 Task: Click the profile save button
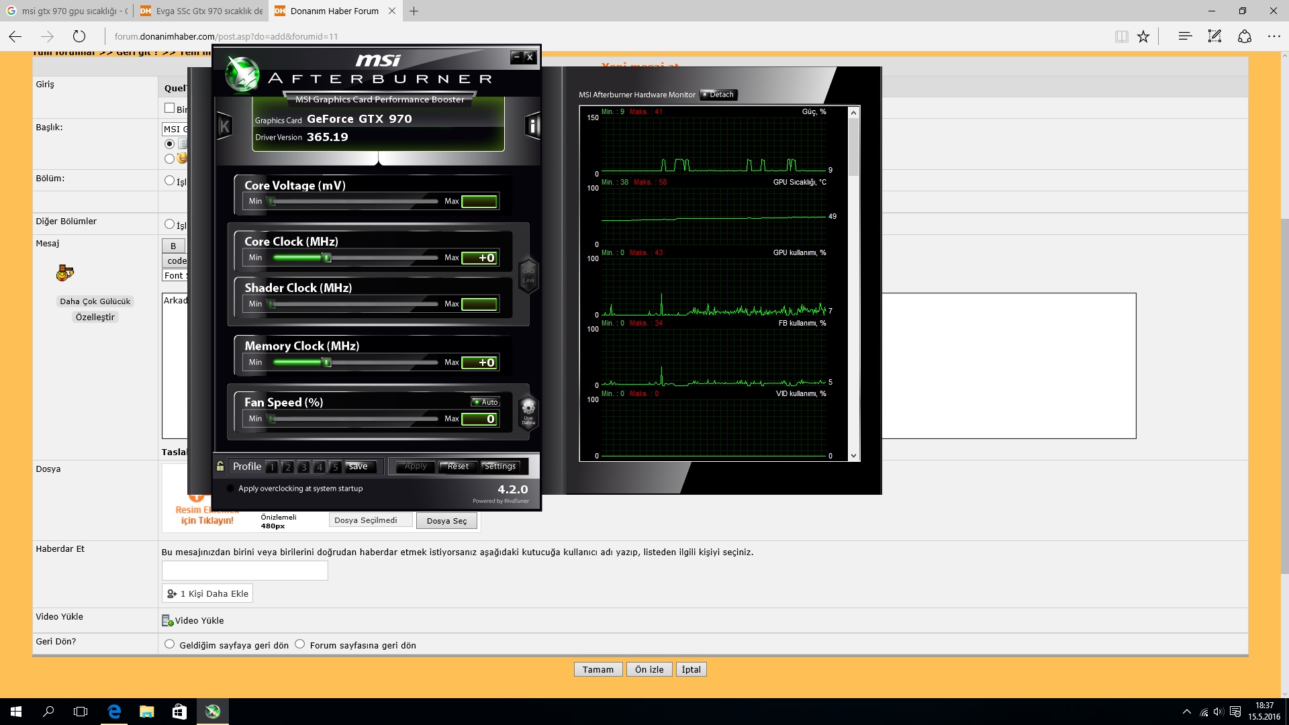click(x=361, y=467)
